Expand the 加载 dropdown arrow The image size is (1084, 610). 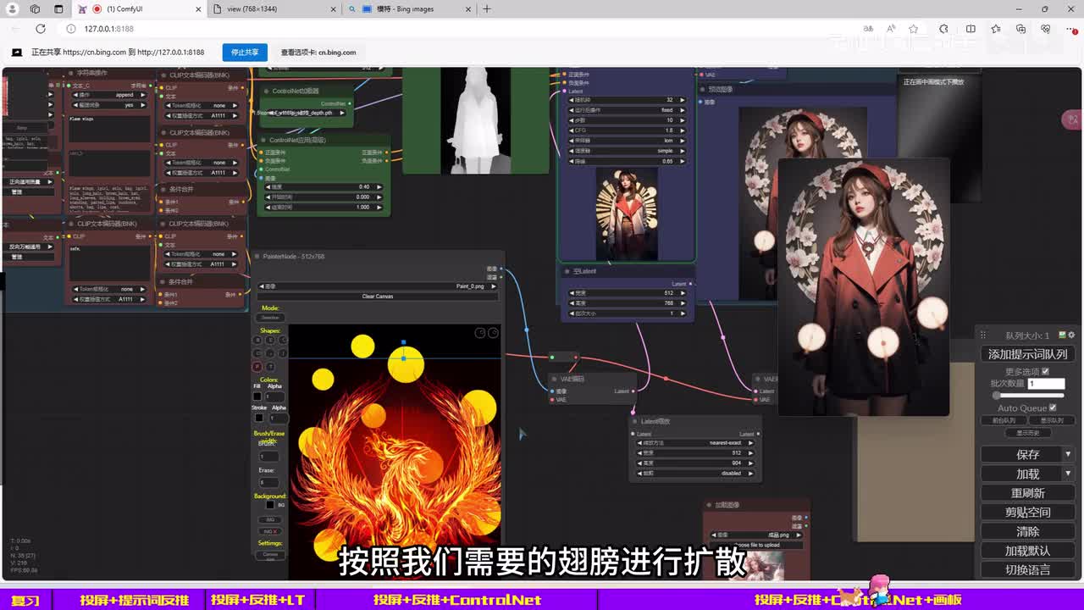pyautogui.click(x=1068, y=474)
